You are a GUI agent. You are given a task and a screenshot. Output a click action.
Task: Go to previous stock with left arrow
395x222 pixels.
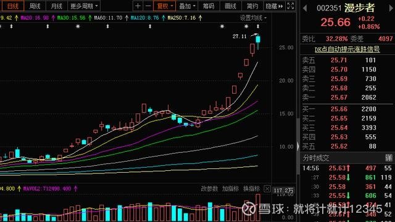click(305, 8)
